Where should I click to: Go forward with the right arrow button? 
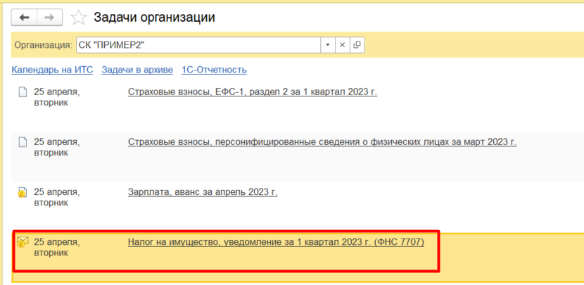coord(49,16)
